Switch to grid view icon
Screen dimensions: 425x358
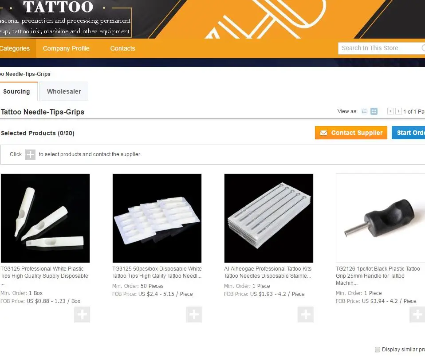[374, 111]
